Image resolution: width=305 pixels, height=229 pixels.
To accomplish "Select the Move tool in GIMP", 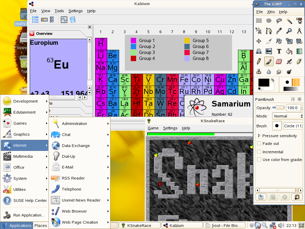I will (259, 41).
